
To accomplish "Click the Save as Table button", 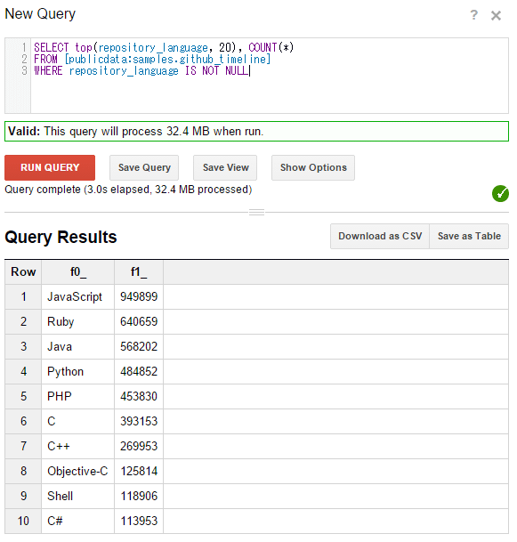I will coord(469,236).
